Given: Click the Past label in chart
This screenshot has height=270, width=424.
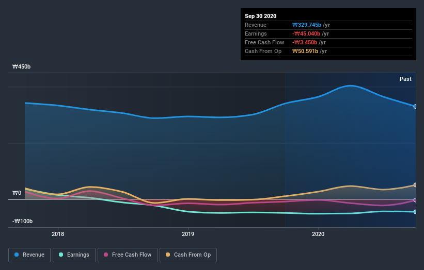Looking at the screenshot, I should coord(405,79).
